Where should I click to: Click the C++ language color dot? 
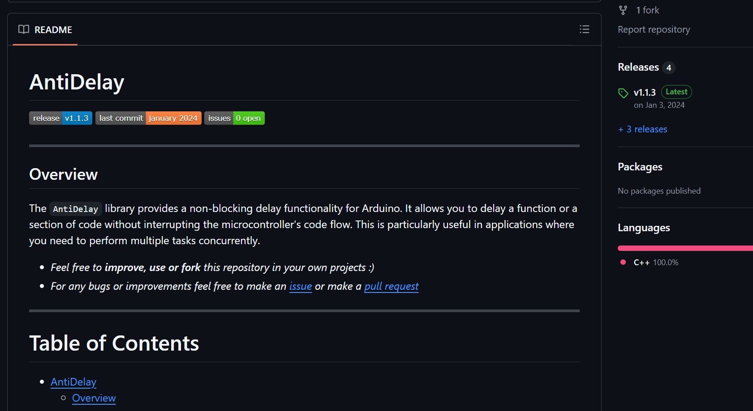click(623, 262)
